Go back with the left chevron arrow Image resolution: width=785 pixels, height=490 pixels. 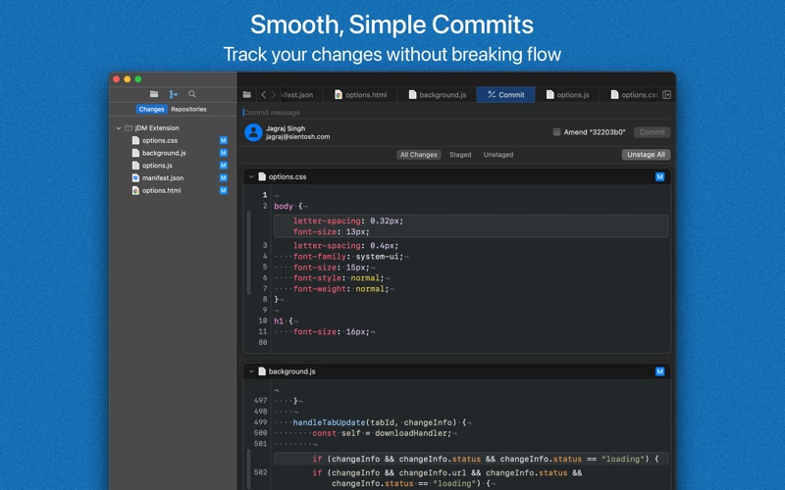pyautogui.click(x=263, y=94)
